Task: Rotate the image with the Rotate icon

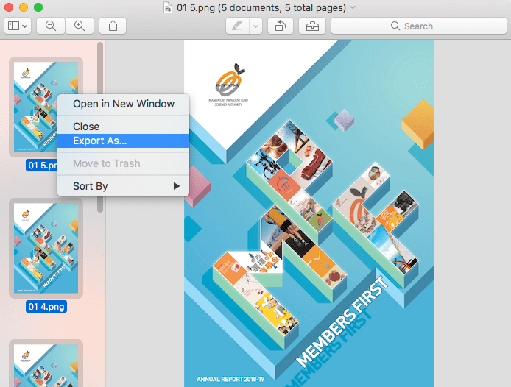Action: tap(281, 26)
